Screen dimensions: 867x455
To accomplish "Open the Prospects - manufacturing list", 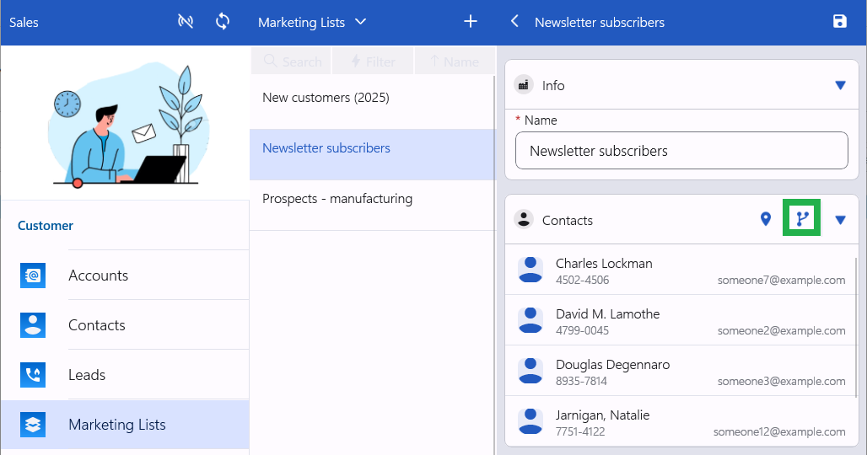I will [337, 200].
